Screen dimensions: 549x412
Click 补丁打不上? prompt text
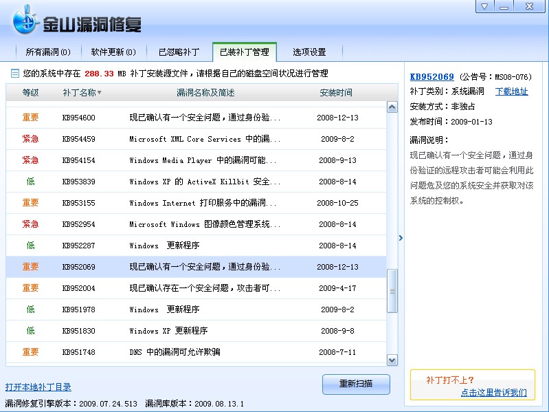pyautogui.click(x=450, y=380)
